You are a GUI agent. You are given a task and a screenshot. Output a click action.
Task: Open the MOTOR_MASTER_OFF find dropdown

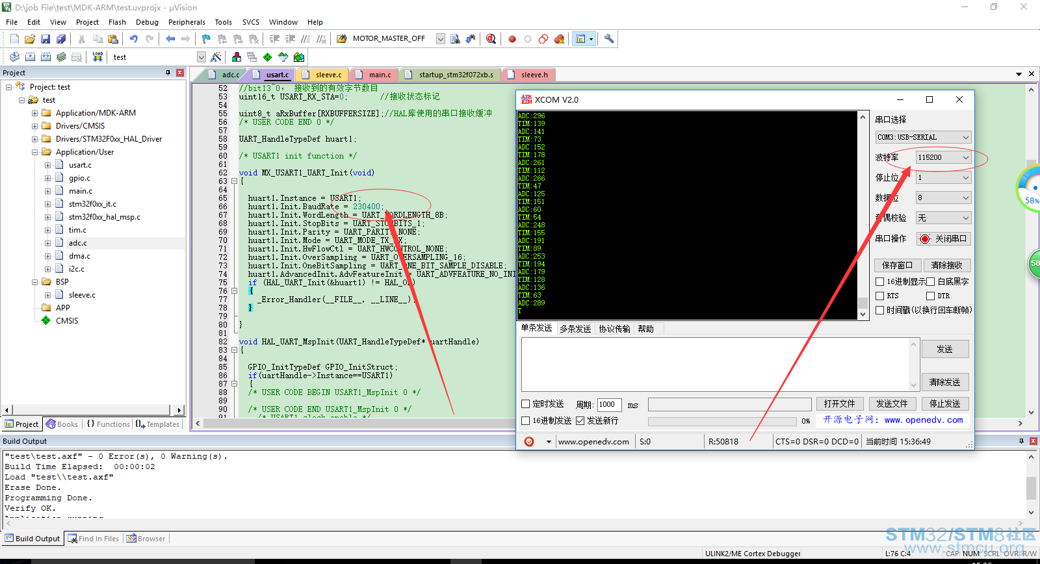[x=440, y=39]
